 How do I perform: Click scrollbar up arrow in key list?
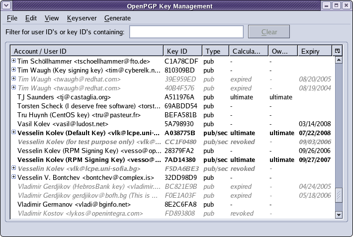[x=339, y=60]
